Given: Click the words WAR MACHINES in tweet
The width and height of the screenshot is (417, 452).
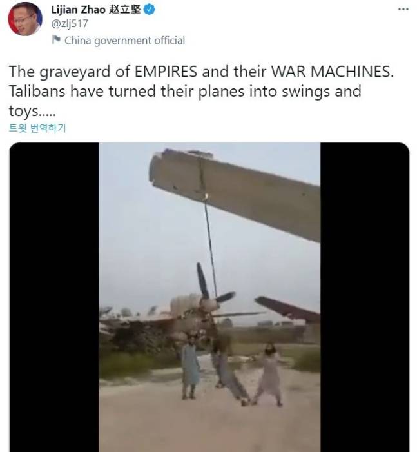Looking at the screenshot, I should coord(333,72).
